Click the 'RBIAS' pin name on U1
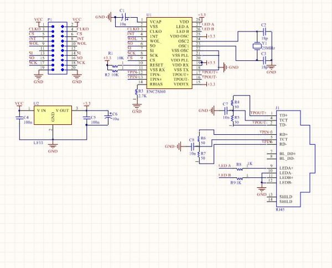 point(156,84)
